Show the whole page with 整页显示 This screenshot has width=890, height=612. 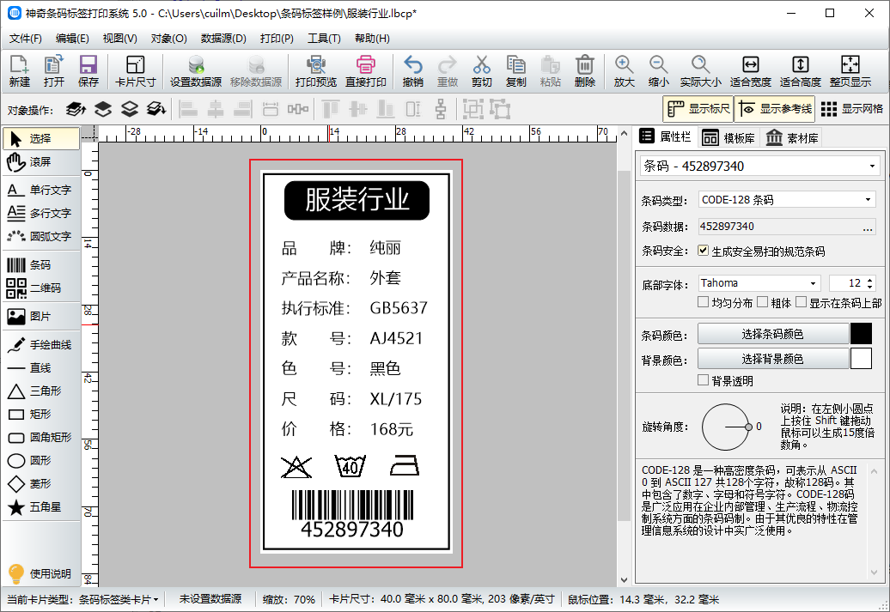tap(850, 71)
